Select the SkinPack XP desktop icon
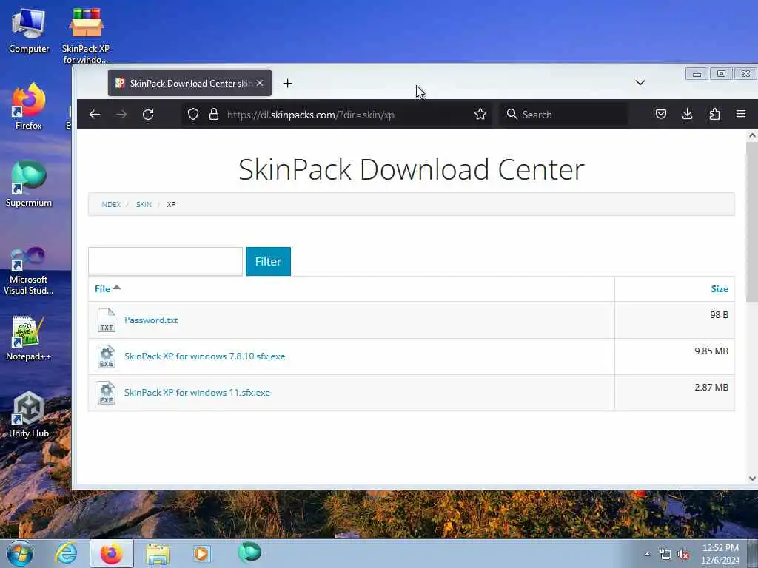Viewport: 758px width, 568px height. coord(86,35)
